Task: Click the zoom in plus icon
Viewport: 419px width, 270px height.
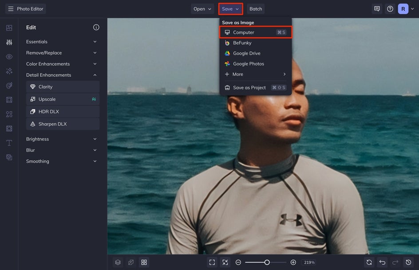Action: tap(293, 262)
